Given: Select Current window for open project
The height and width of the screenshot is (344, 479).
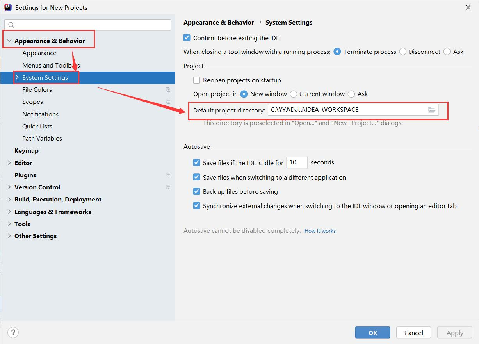Looking at the screenshot, I should click(293, 94).
